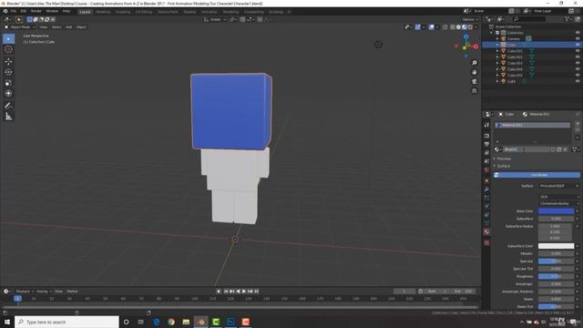Click the blue Base Color swatch
This screenshot has width=583, height=328.
click(556, 211)
